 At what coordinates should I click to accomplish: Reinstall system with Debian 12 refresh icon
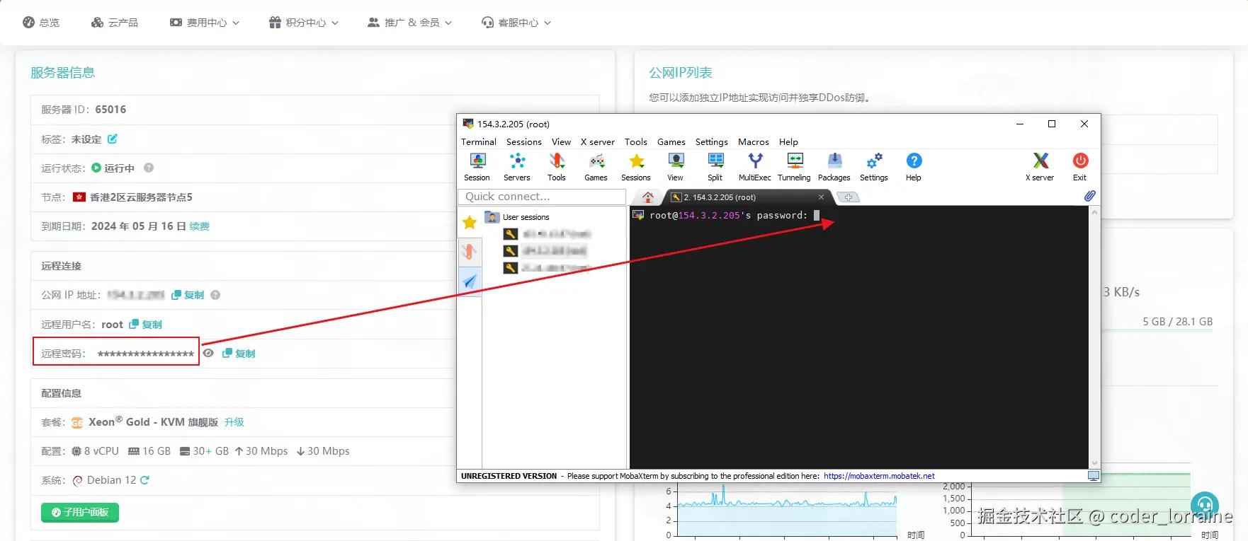click(x=144, y=480)
